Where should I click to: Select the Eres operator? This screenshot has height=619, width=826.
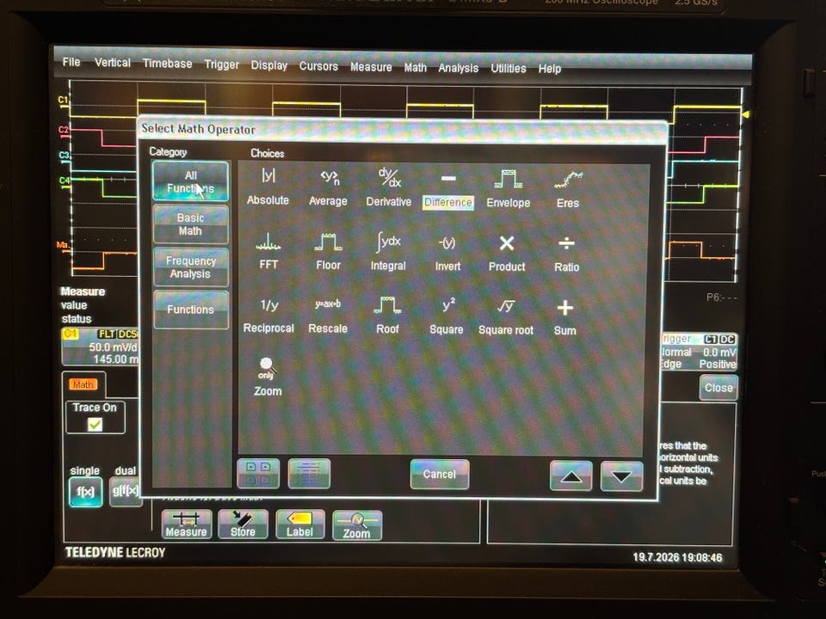pyautogui.click(x=568, y=189)
